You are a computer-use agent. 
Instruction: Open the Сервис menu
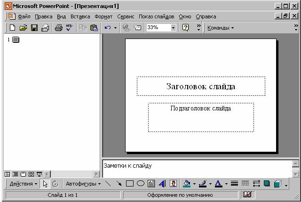pos(126,16)
